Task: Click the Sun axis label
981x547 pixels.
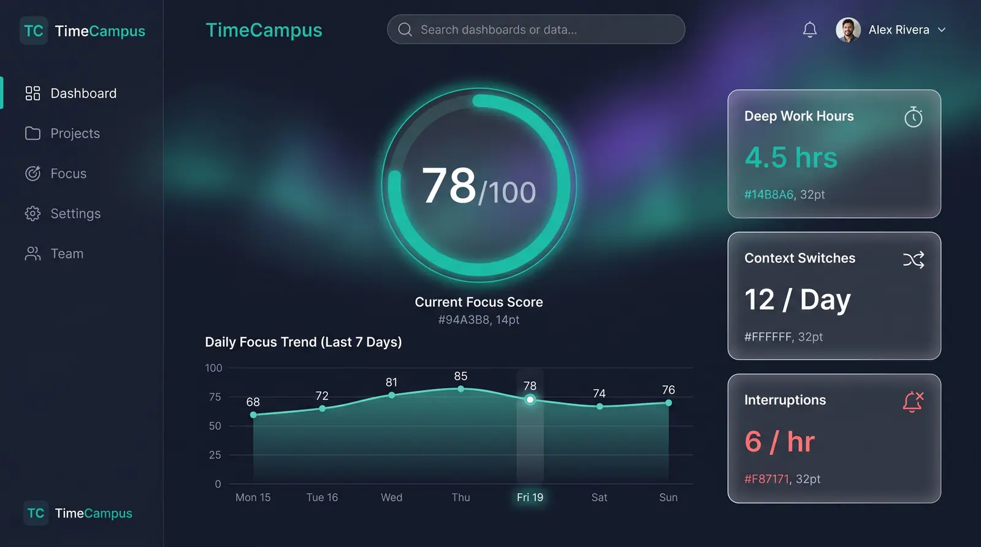Action: tap(669, 497)
